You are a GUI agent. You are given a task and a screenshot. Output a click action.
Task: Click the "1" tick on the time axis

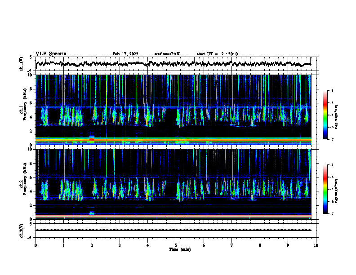(x=63, y=245)
